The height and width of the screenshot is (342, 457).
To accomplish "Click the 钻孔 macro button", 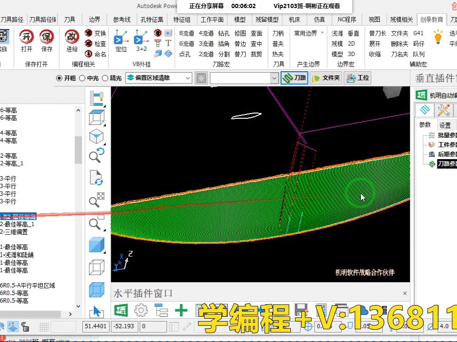I will 224,33.
